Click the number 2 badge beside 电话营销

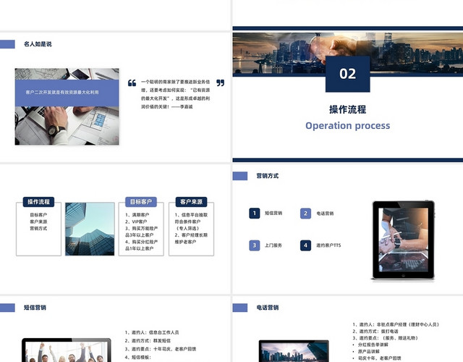305,214
